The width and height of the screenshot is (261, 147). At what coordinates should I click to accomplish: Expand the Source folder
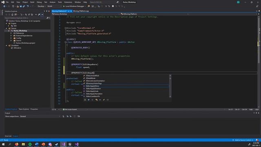pyautogui.click(x=11, y=40)
